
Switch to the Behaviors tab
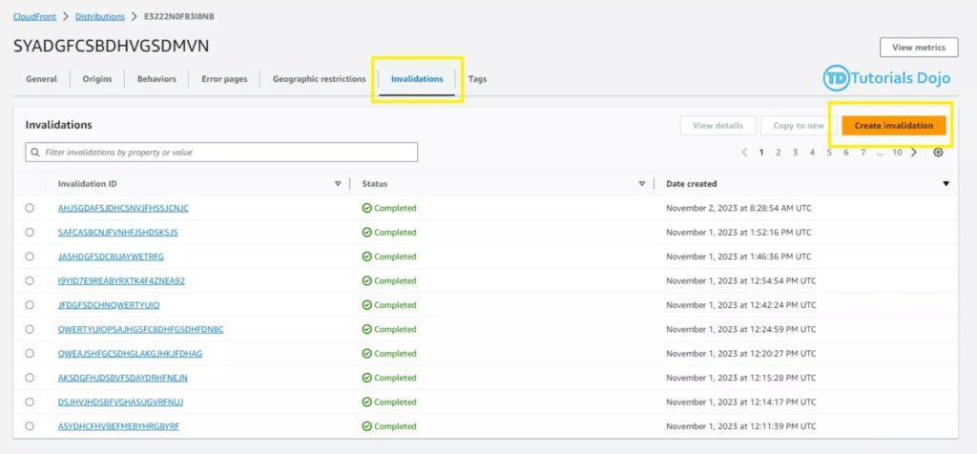tap(156, 79)
